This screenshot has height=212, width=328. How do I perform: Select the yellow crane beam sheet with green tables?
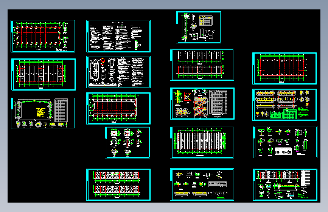(284, 105)
